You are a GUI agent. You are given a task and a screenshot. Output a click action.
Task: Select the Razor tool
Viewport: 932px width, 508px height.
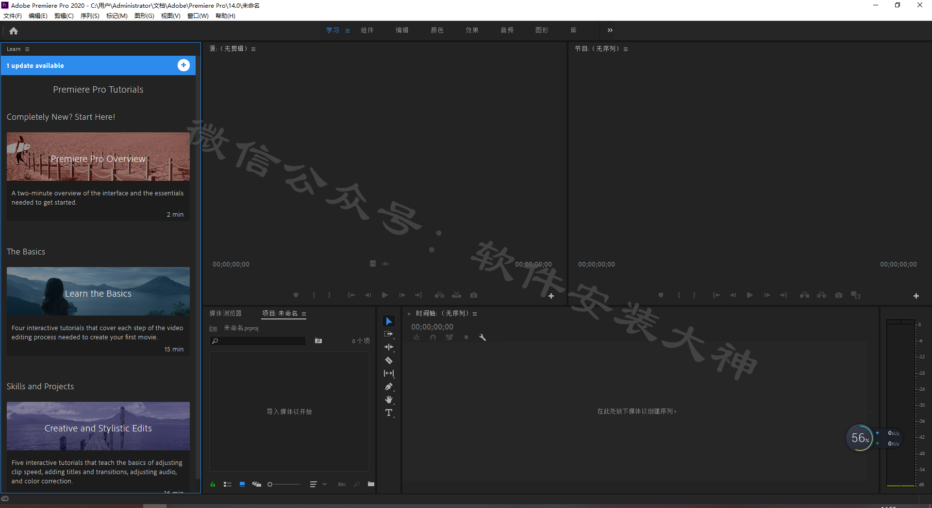[389, 360]
